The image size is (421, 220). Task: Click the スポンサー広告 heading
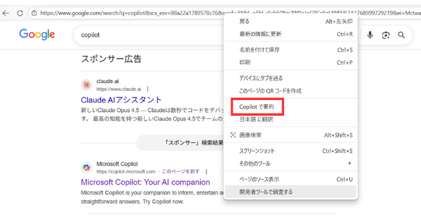pos(111,59)
